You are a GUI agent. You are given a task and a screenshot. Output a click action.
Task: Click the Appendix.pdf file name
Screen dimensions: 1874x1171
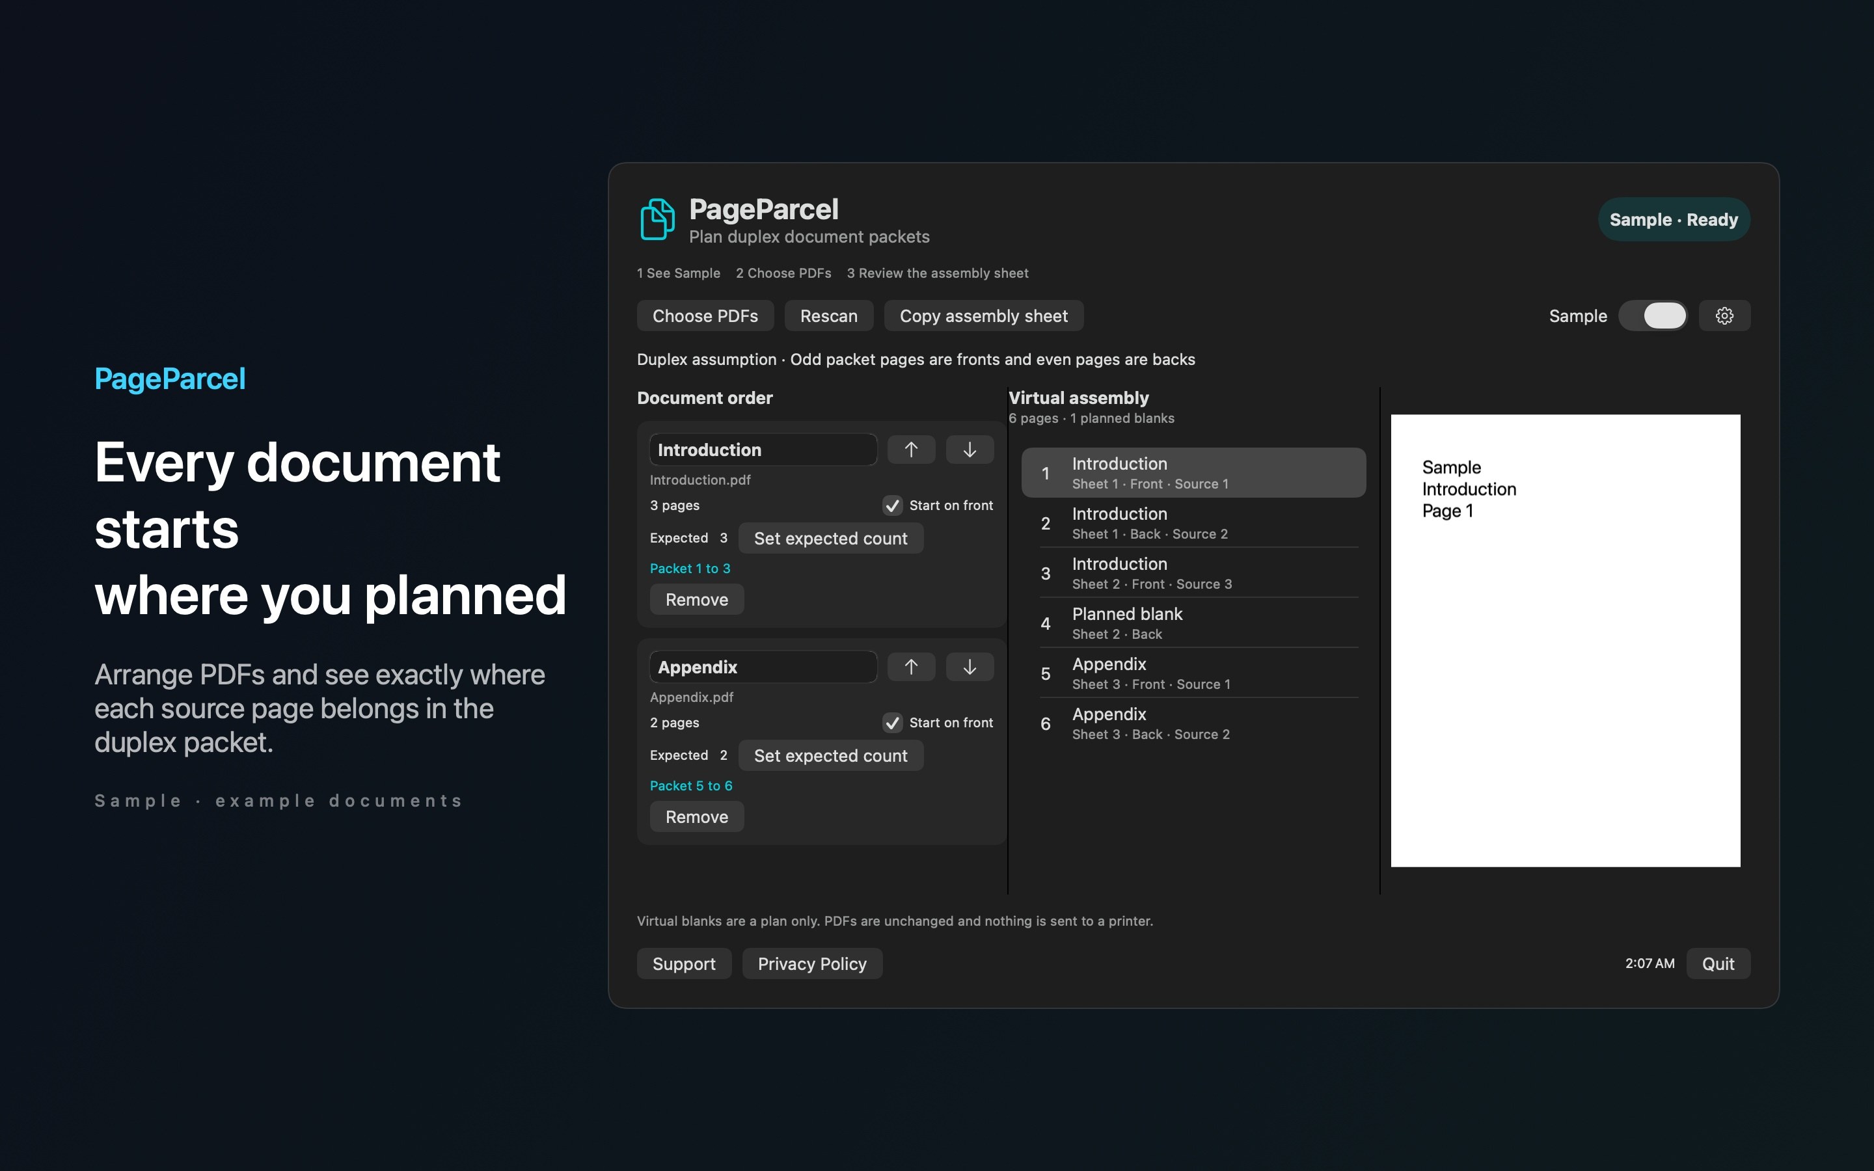point(692,697)
